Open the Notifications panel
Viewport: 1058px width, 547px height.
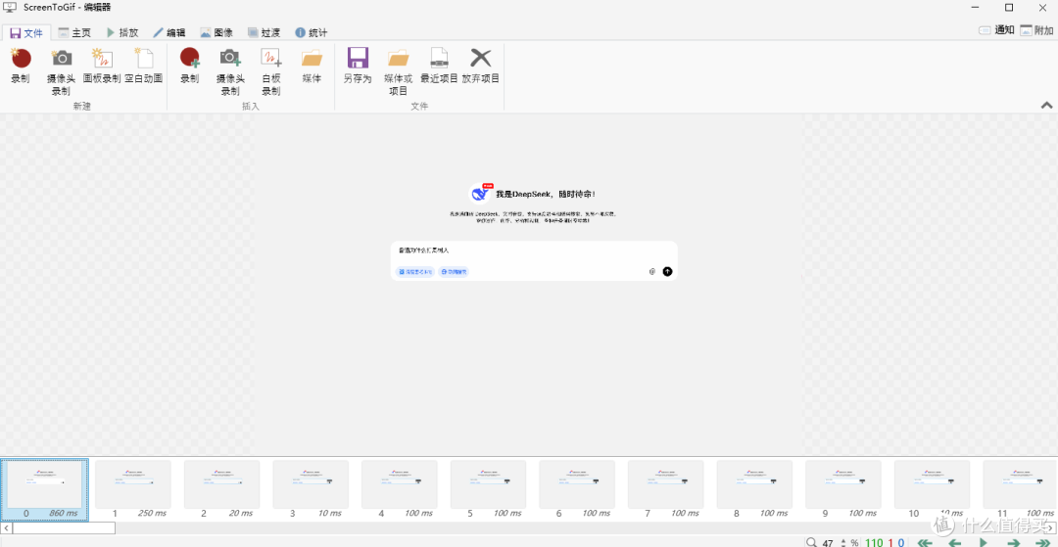coord(996,30)
